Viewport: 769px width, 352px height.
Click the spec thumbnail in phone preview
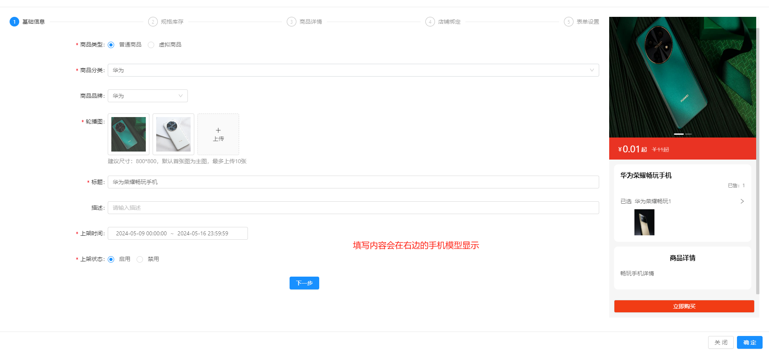click(x=644, y=222)
